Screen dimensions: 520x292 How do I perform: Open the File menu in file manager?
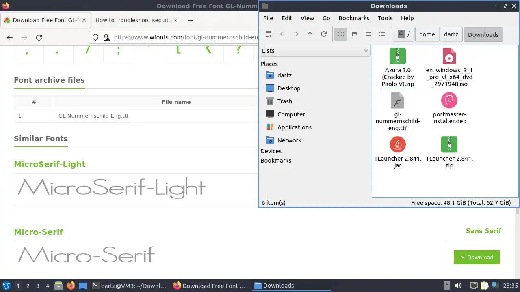(268, 18)
